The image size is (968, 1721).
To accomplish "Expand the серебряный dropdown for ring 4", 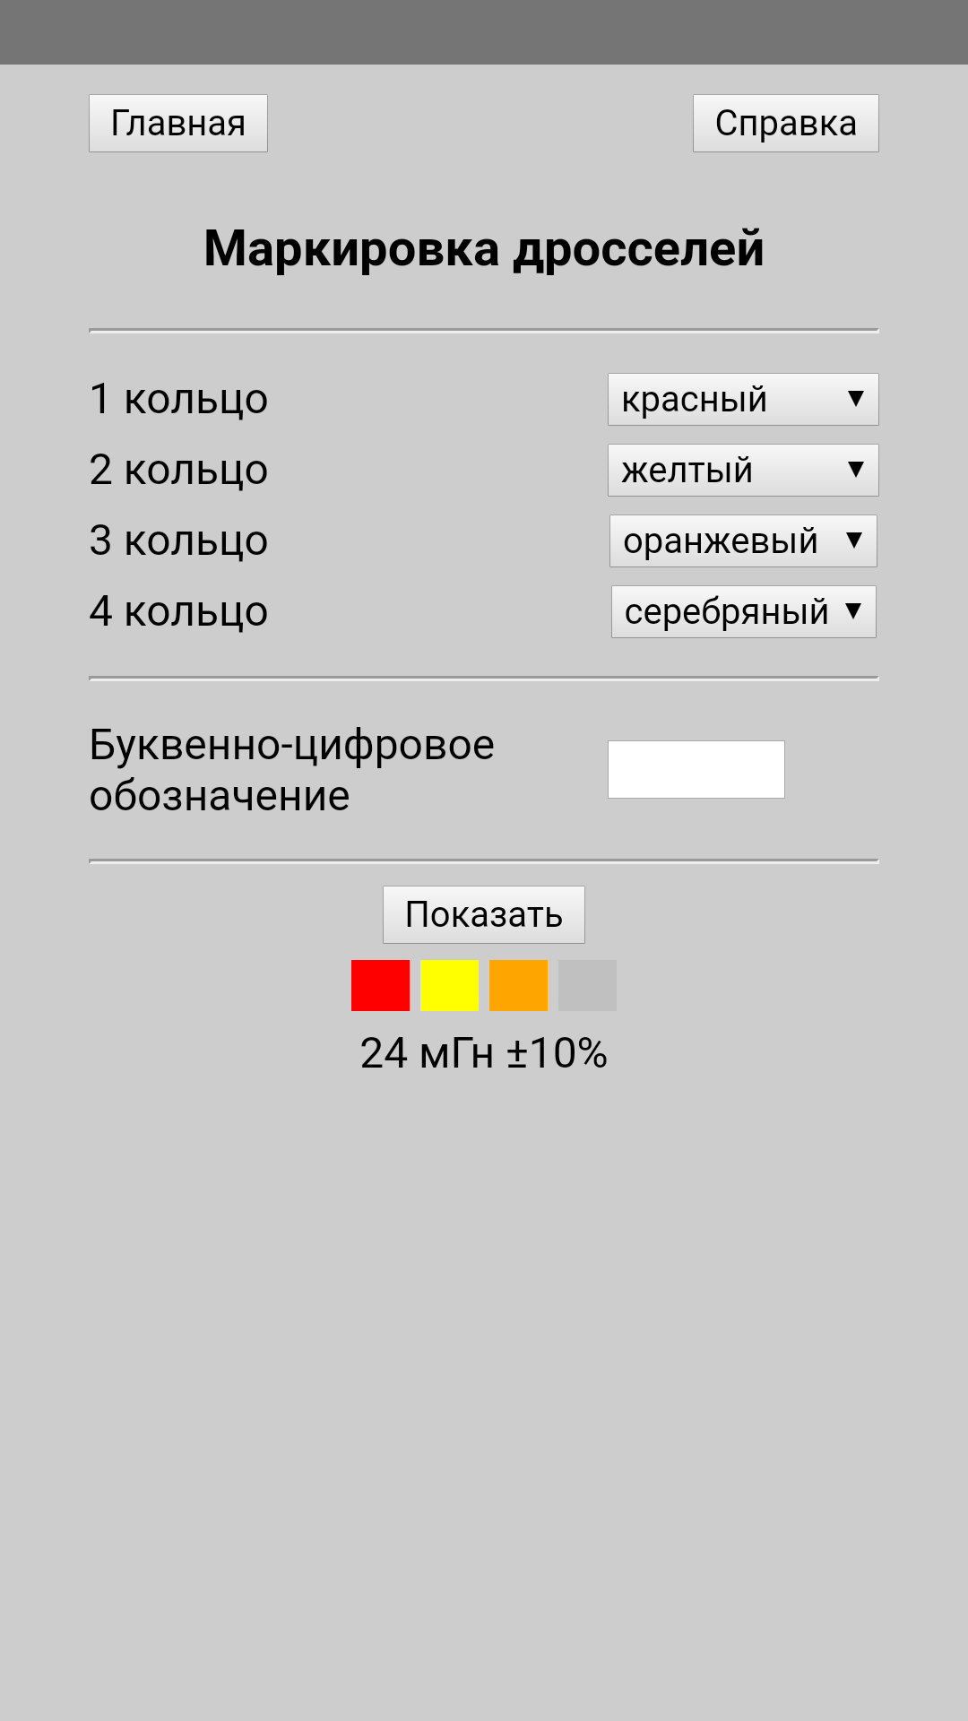I will coord(743,612).
